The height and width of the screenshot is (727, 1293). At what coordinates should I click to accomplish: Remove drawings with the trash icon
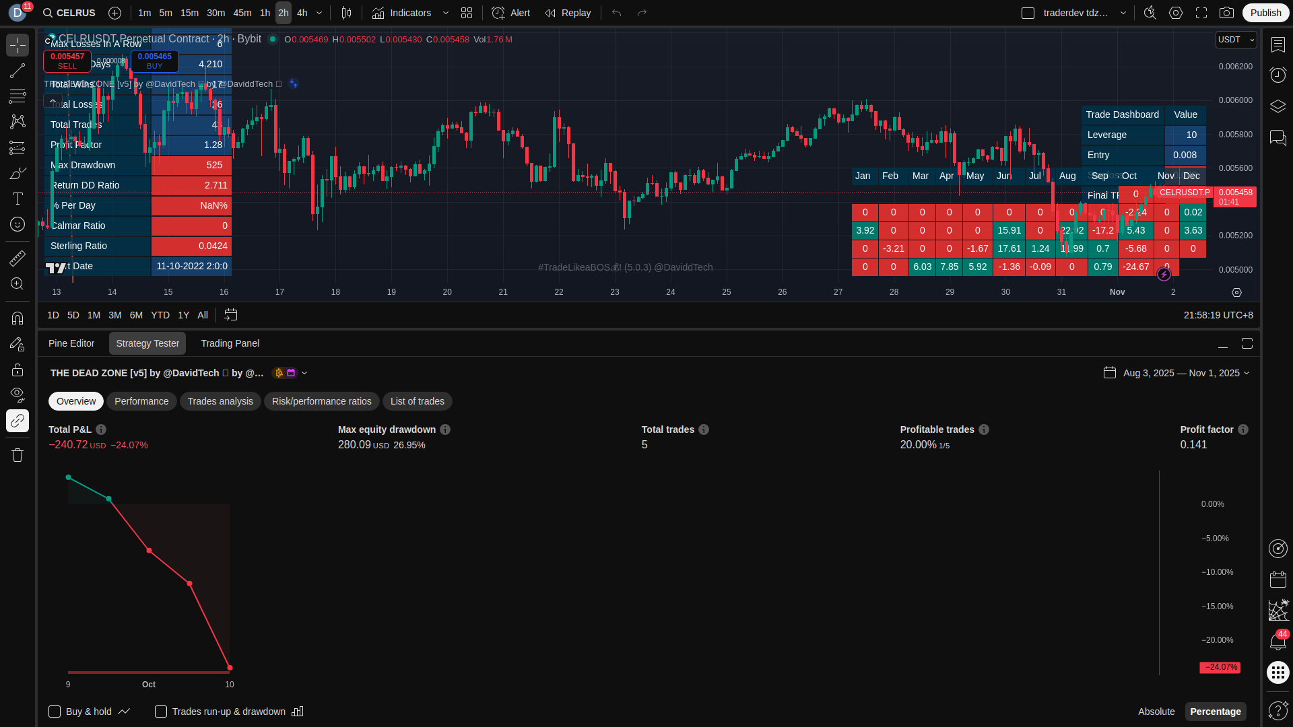click(18, 455)
